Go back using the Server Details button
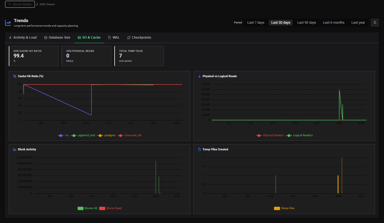The width and height of the screenshot is (384, 223). point(20,4)
